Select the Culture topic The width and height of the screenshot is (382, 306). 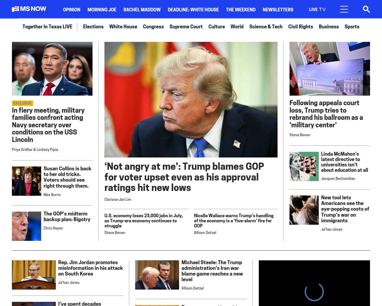[217, 27]
